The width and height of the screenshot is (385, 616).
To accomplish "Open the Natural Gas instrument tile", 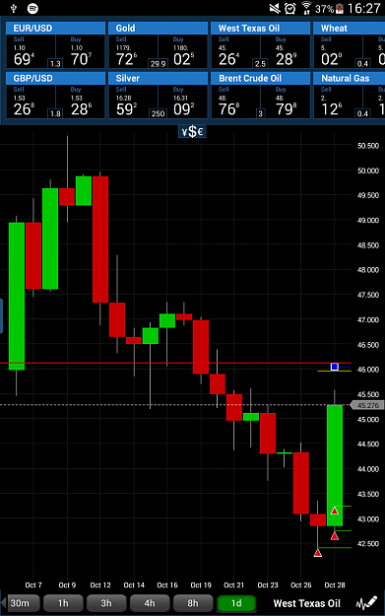I will point(349,95).
